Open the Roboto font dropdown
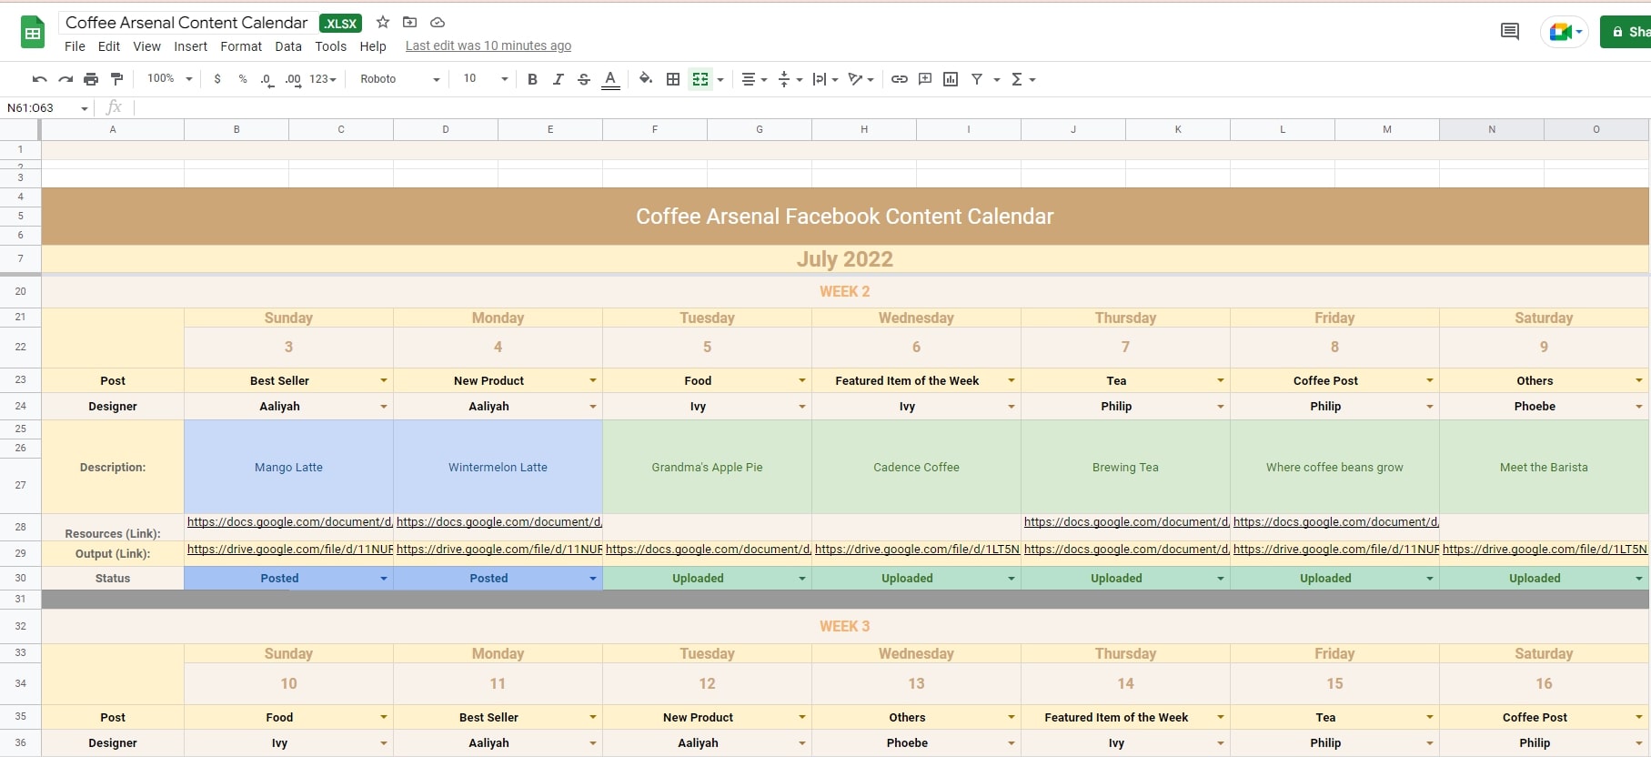 (399, 79)
